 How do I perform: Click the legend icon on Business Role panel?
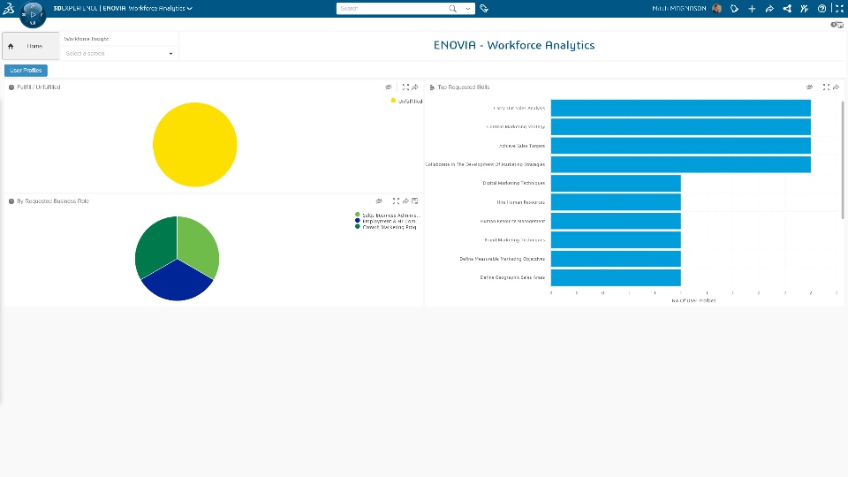tap(415, 201)
